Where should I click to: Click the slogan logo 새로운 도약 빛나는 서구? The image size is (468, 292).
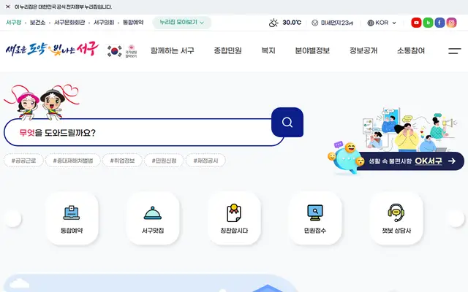52,49
